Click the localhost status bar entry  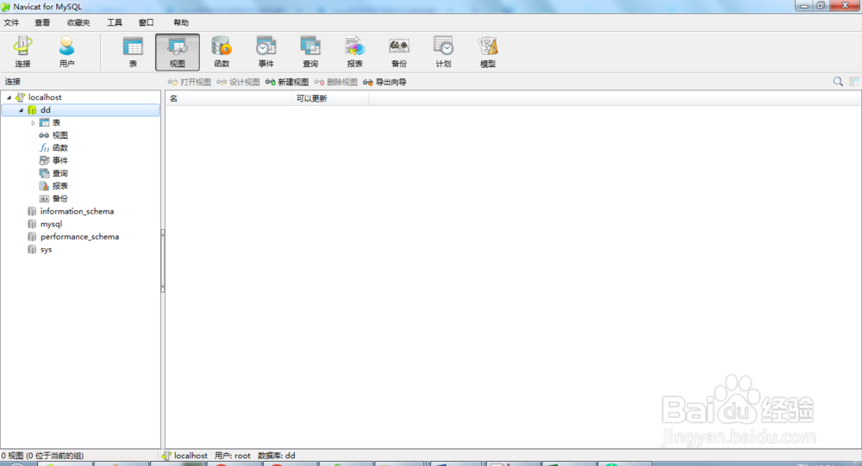click(x=185, y=456)
